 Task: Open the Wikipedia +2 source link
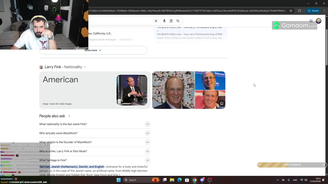click(x=126, y=40)
